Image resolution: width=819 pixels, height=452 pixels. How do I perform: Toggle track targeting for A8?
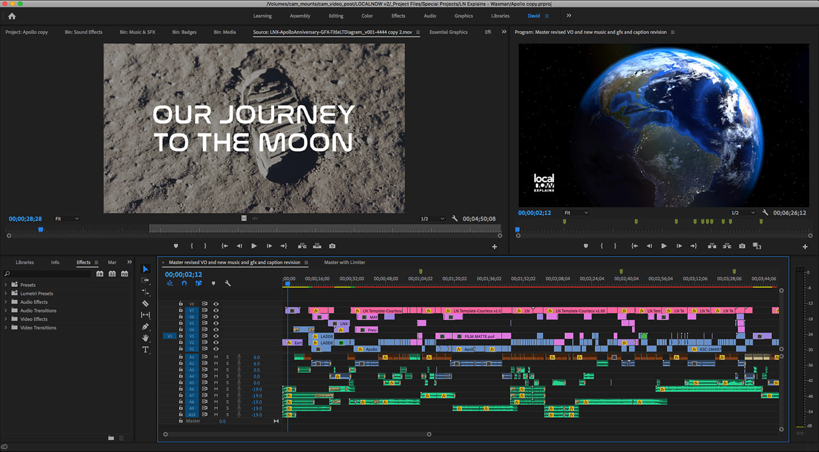(x=192, y=402)
